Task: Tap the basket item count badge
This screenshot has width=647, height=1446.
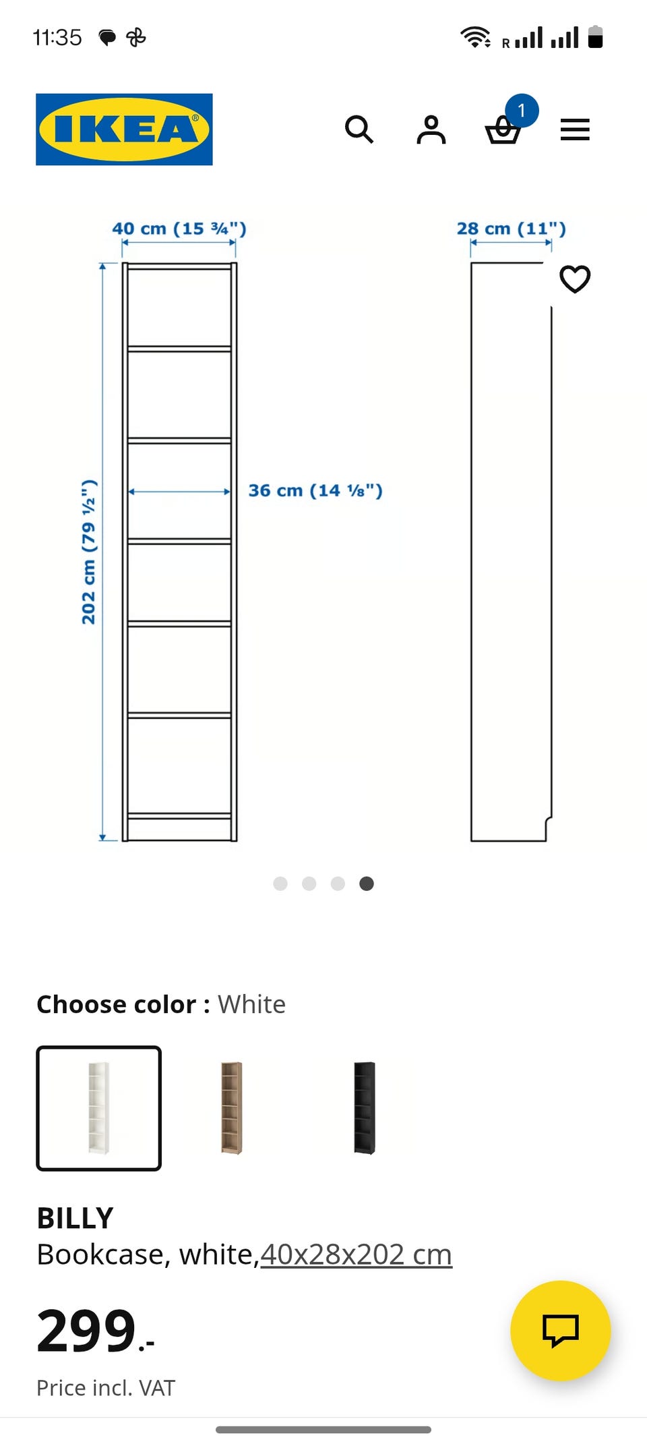Action: (x=522, y=111)
